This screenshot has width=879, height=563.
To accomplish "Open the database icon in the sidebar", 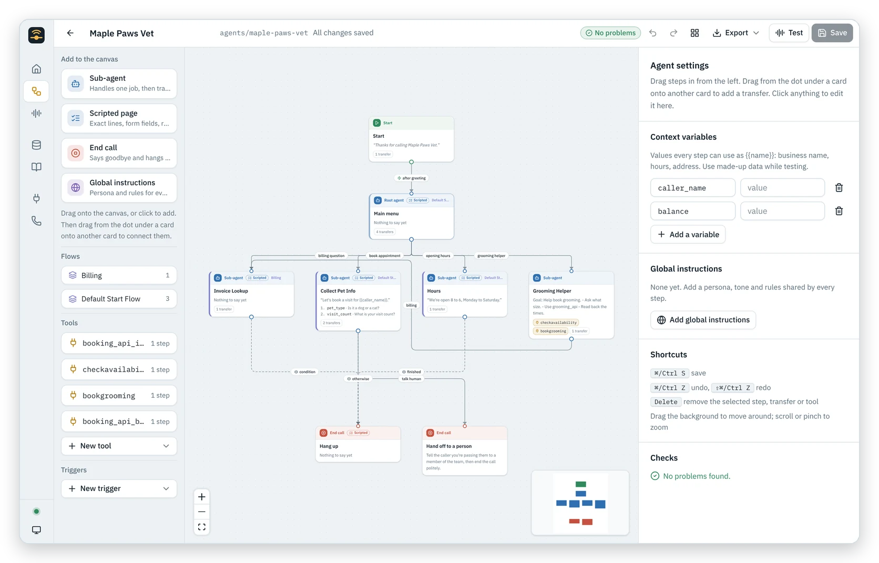I will pos(36,145).
